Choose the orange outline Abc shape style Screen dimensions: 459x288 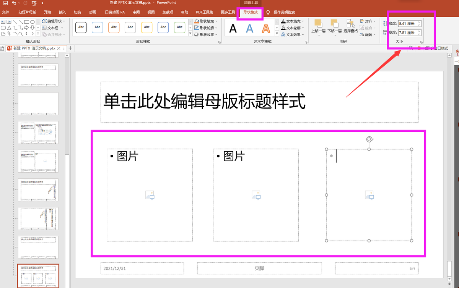(x=114, y=28)
